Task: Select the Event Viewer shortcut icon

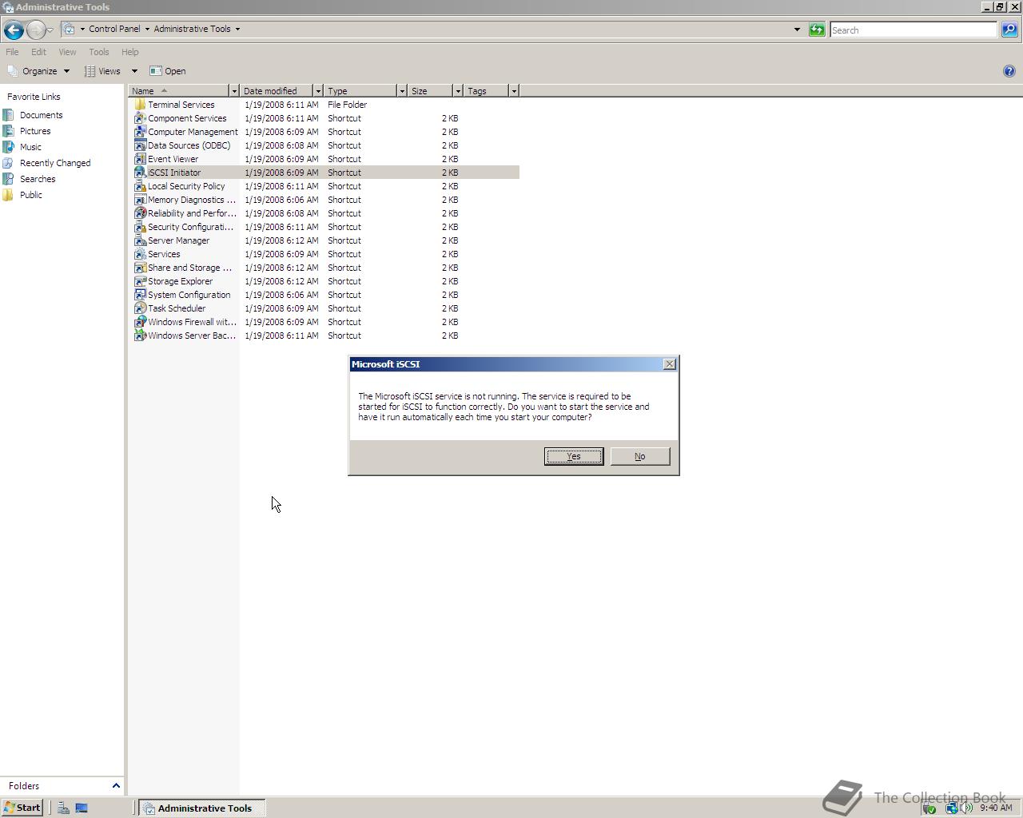Action: pos(140,159)
